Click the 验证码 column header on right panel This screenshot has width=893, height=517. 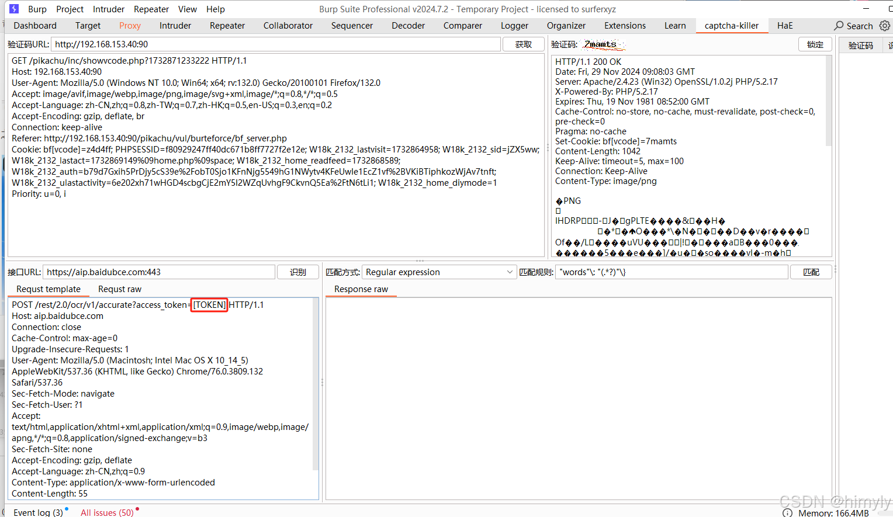click(x=861, y=46)
